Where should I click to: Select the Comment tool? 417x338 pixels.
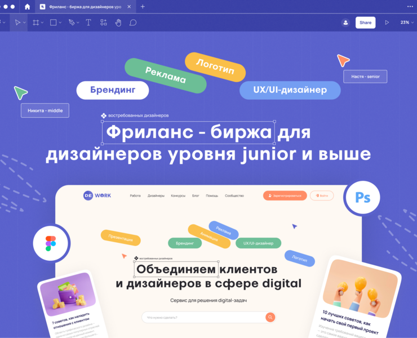(133, 23)
